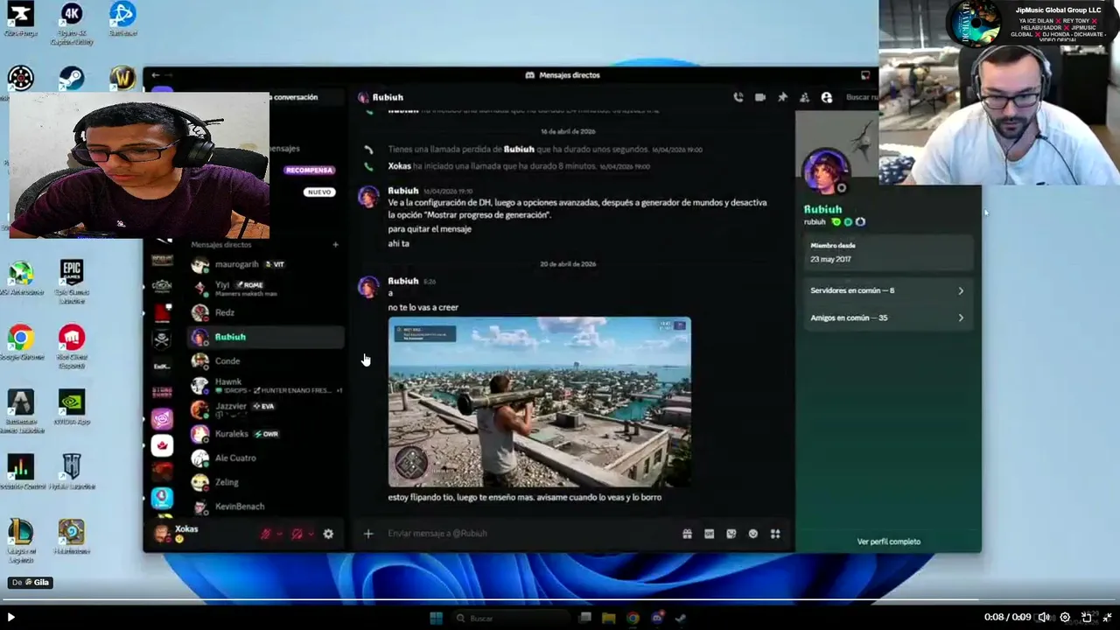
Task: Open the Yiyi direct message
Action: pyautogui.click(x=265, y=288)
